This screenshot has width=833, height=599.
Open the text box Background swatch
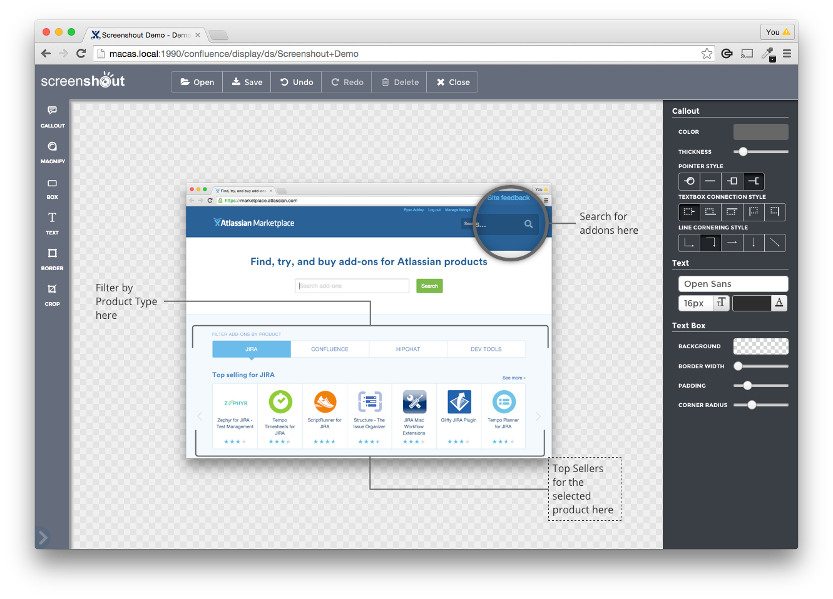[760, 346]
